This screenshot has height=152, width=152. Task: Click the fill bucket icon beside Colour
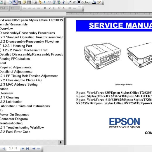pyautogui.click(x=94, y=2)
